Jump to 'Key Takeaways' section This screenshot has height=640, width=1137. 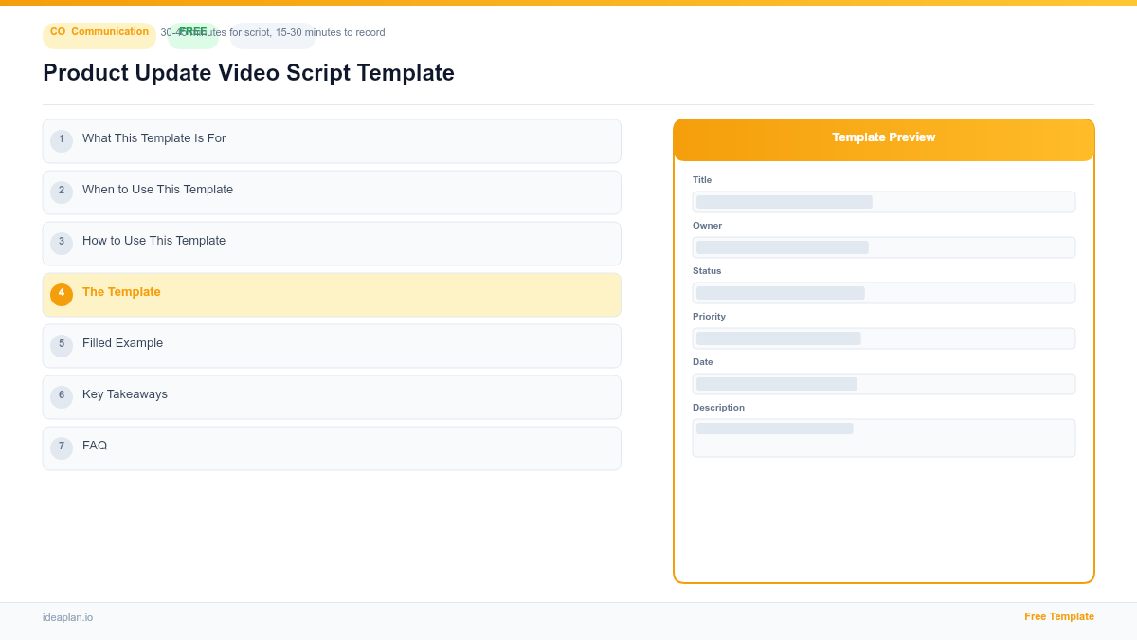332,397
